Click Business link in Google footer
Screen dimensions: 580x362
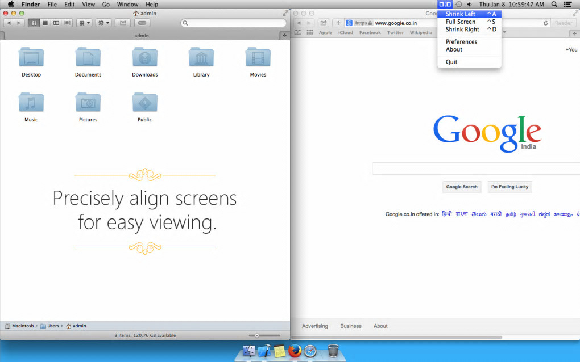click(x=351, y=326)
